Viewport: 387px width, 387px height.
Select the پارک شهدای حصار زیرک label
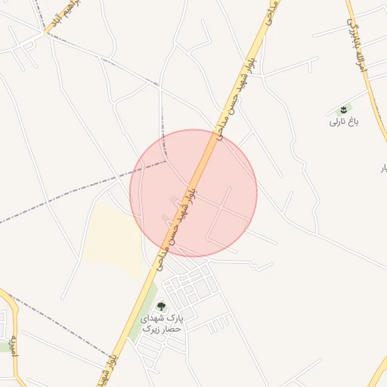click(162, 324)
